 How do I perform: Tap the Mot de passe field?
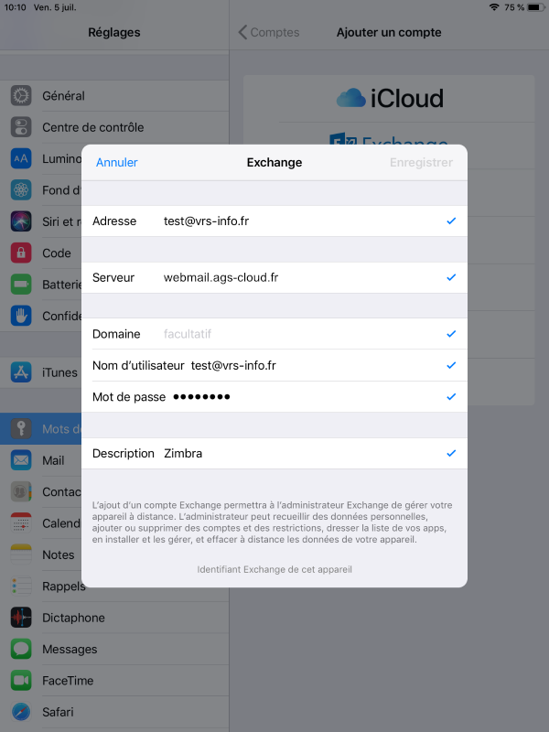coord(274,397)
